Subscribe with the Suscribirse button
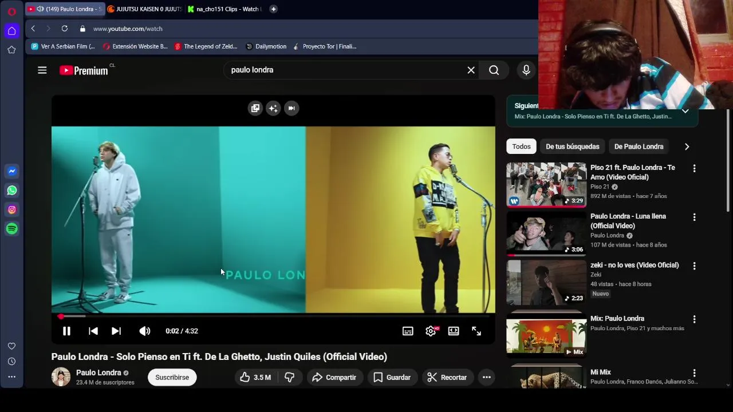This screenshot has height=412, width=733. pyautogui.click(x=172, y=377)
